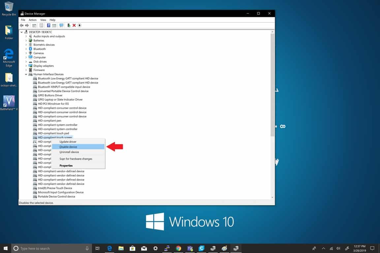Select Disable device in context menu
The width and height of the screenshot is (380, 253).
[x=68, y=147]
